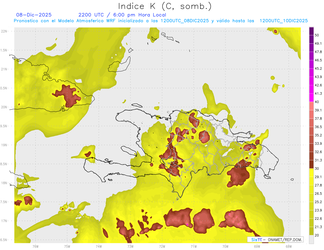Click the '22N' latitude label
Image resolution: width=324 pixels, height=250 pixels.
click(4, 31)
